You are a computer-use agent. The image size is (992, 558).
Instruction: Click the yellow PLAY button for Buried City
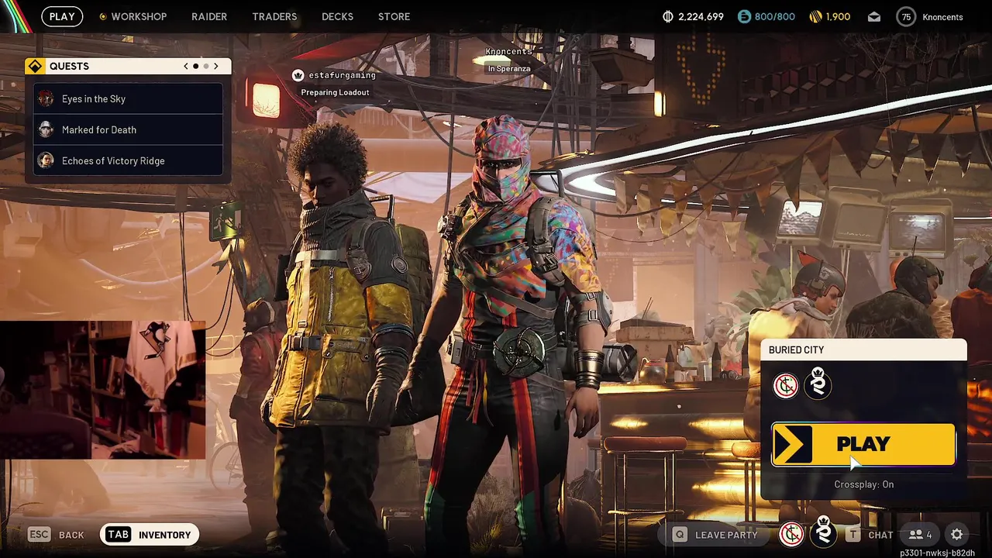pos(863,444)
